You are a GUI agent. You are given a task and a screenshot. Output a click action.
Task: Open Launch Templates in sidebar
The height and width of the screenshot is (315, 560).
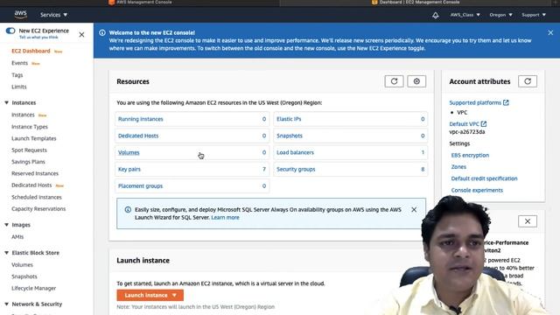[33, 138]
